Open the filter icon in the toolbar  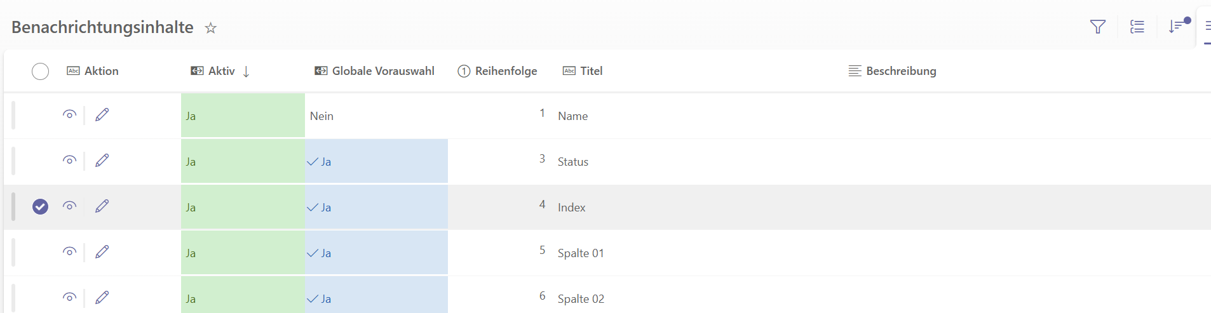click(x=1097, y=27)
